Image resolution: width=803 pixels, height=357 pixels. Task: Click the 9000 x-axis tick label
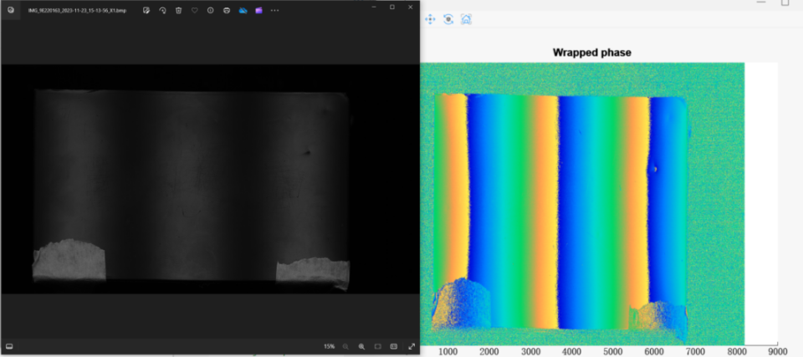(777, 351)
